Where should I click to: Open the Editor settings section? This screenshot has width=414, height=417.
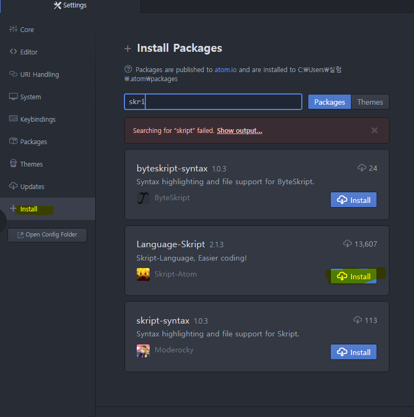point(48,52)
